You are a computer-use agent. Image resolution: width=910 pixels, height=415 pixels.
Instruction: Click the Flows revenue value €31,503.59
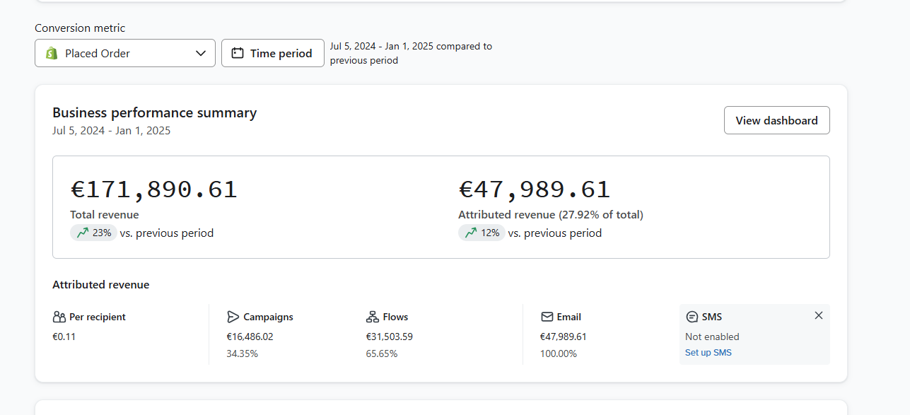[390, 337]
